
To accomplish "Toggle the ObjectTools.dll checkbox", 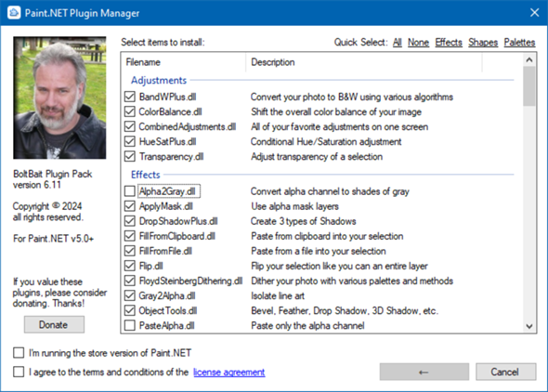I will click(130, 310).
